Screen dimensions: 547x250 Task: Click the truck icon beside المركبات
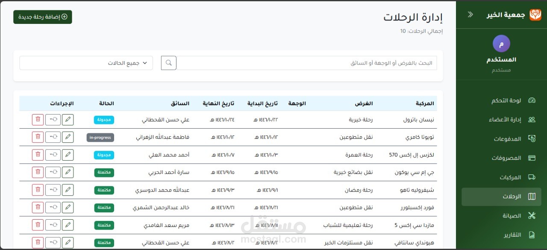point(532,177)
